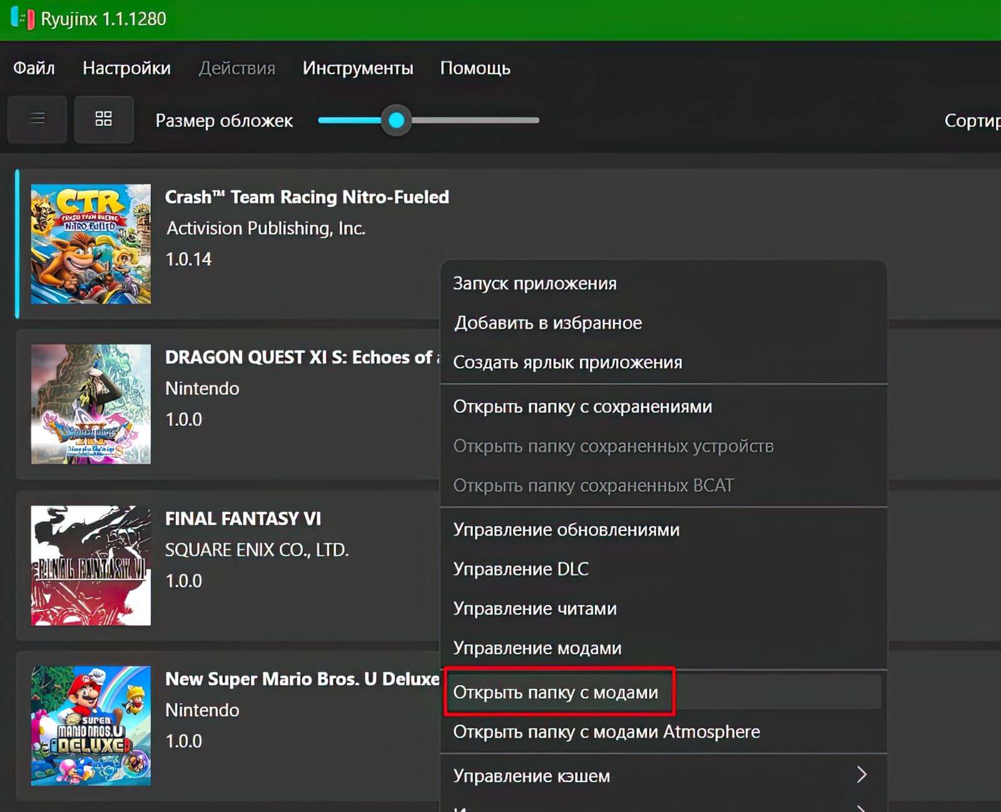Open the Инструменты menu
The width and height of the screenshot is (1001, 812).
(358, 69)
